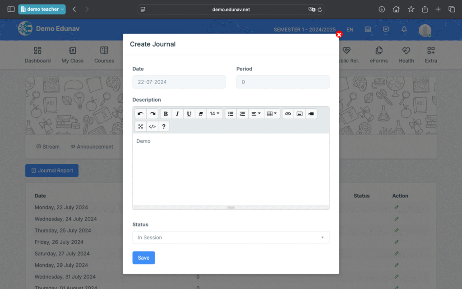Click the Save button
462x289 pixels.
(x=143, y=258)
